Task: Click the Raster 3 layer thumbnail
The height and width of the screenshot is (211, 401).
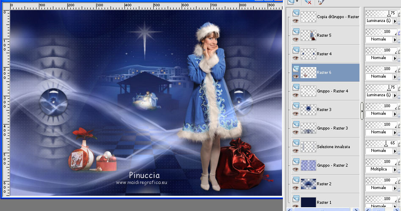Action: pos(308,110)
